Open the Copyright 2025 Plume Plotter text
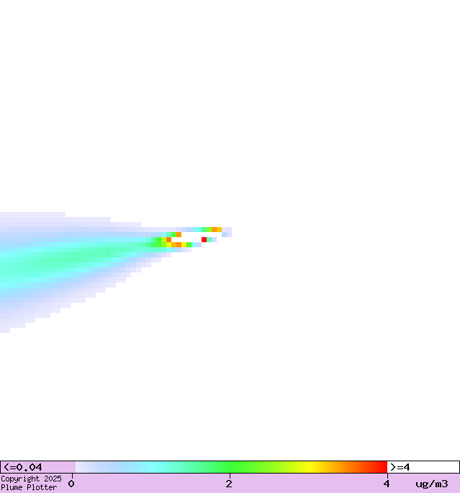The width and height of the screenshot is (460, 493). coord(31,483)
